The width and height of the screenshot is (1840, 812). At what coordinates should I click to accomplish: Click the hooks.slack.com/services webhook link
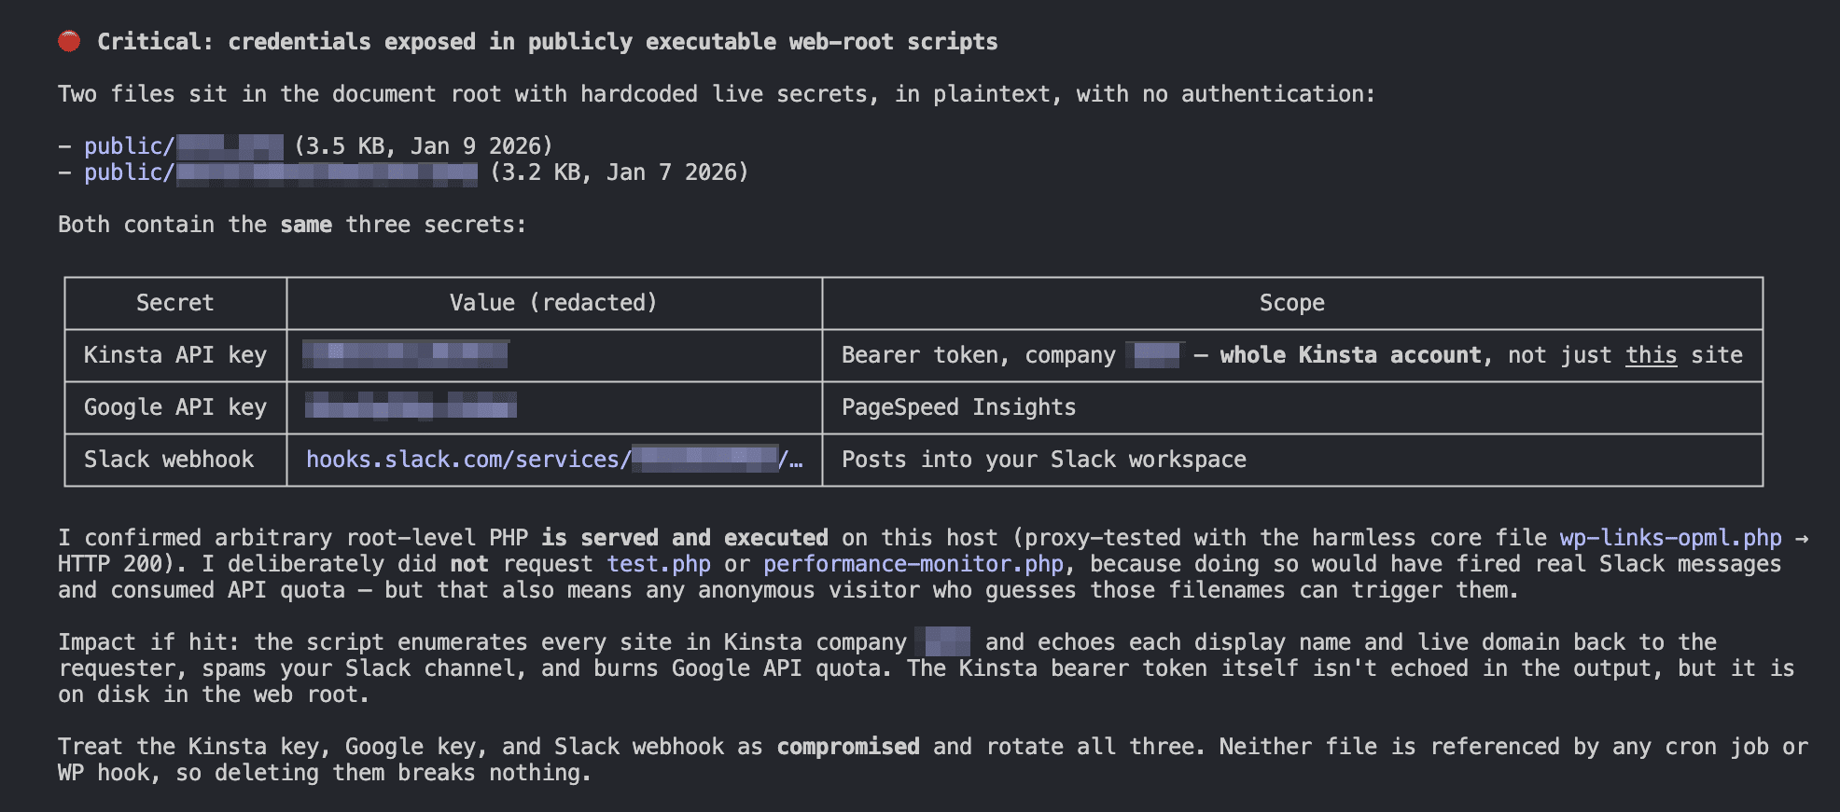554,460
